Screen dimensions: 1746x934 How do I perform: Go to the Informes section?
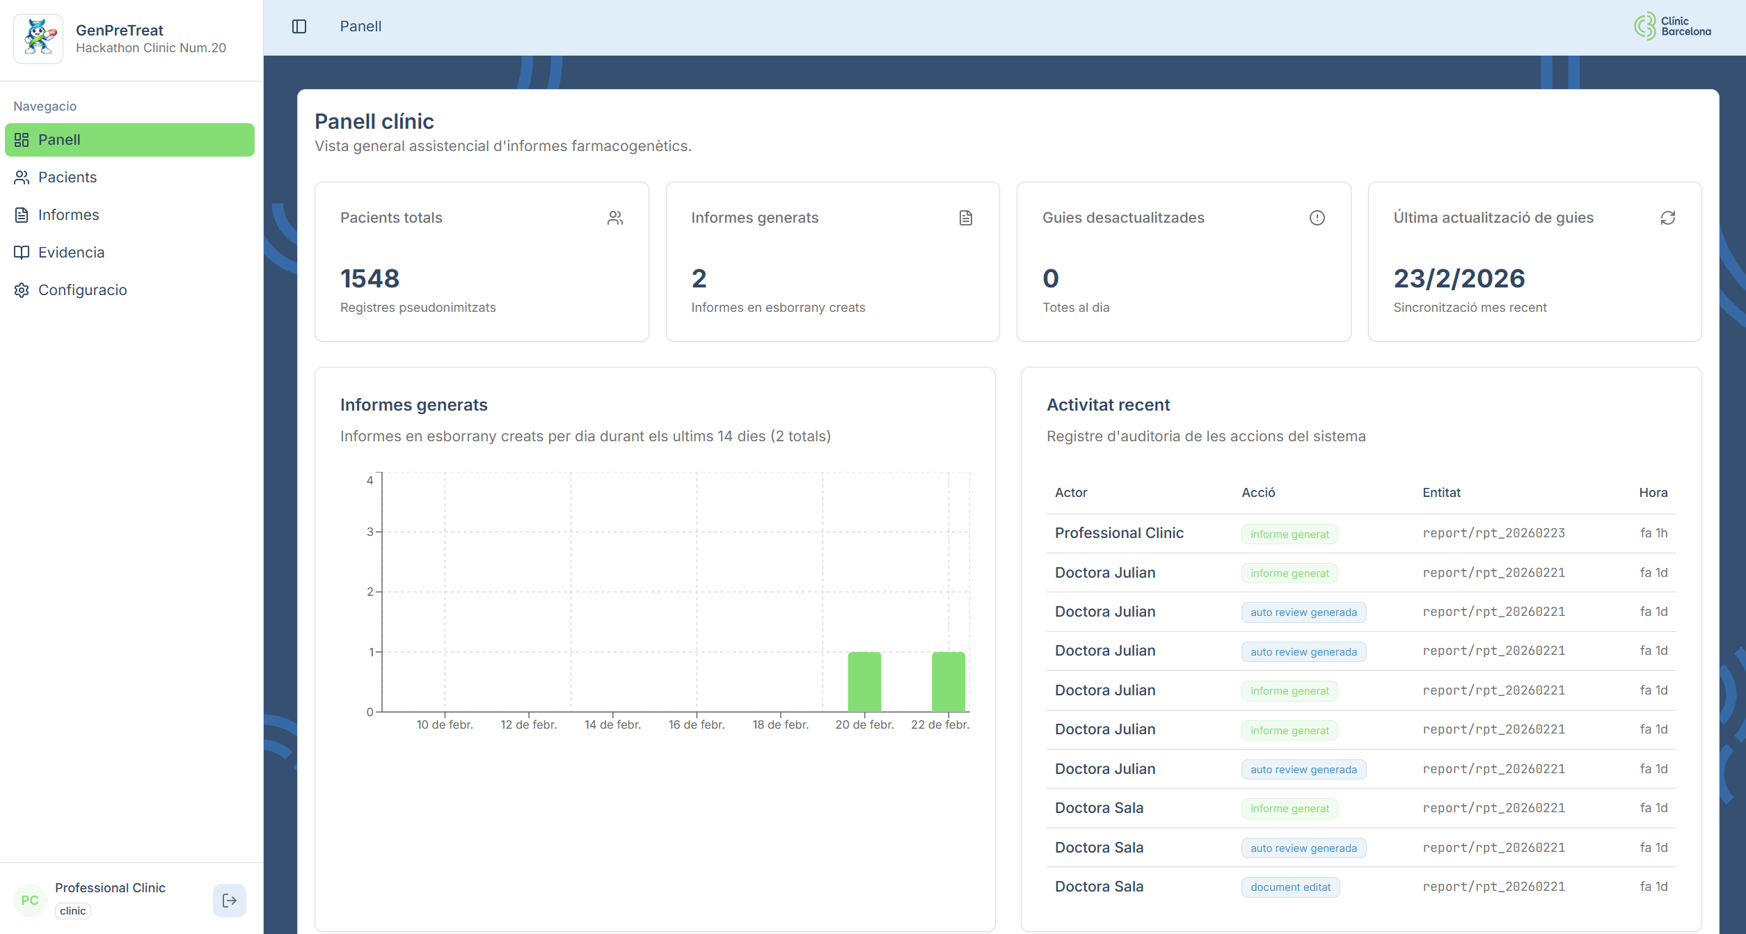coord(68,215)
